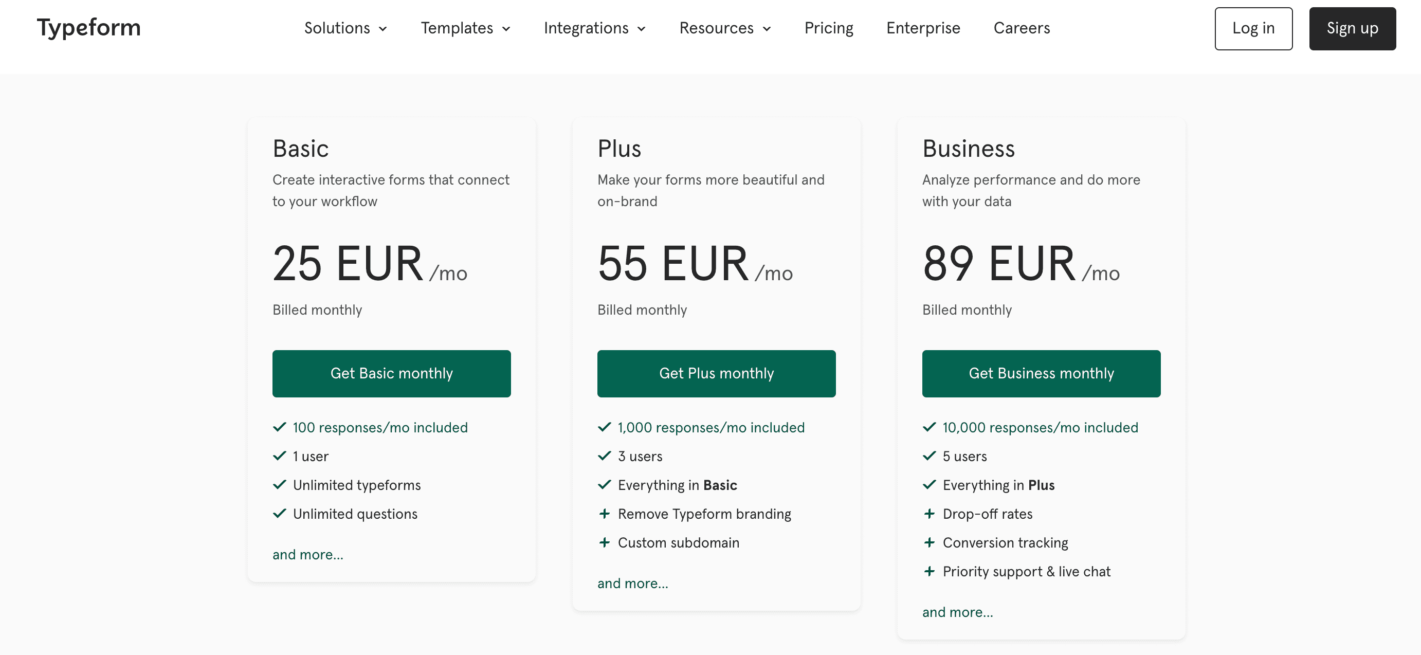Viewport: 1421px width, 655px height.
Task: Click the checkmark beside Unlimited typeforms
Action: 279,484
